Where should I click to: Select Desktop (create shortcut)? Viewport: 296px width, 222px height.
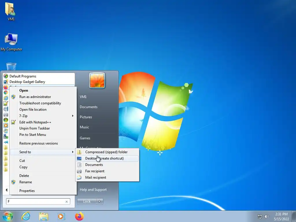click(x=107, y=158)
